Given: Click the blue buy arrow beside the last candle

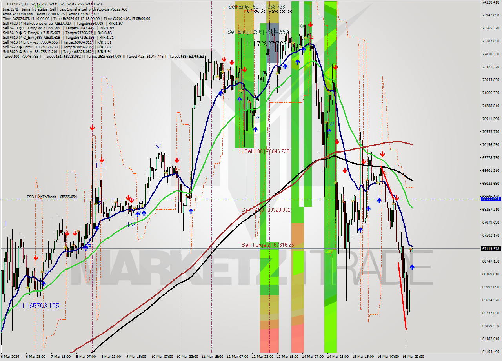Looking at the screenshot, I should point(412,267).
